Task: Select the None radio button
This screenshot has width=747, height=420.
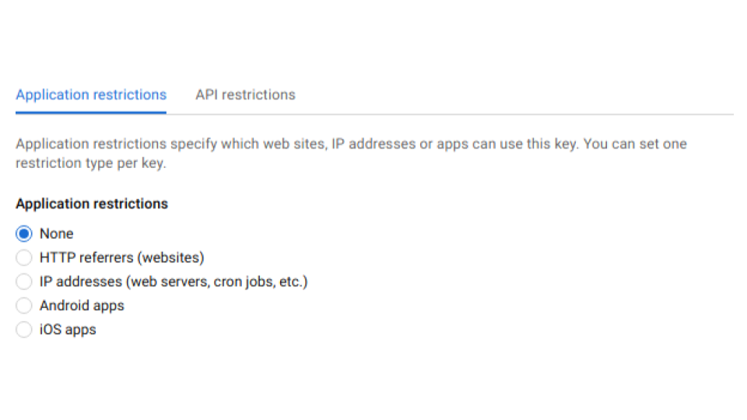Action: pyautogui.click(x=24, y=234)
